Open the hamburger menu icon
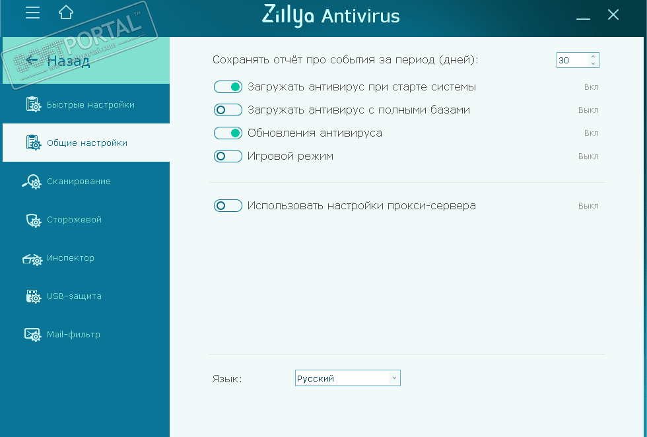This screenshot has height=437, width=647. (32, 13)
